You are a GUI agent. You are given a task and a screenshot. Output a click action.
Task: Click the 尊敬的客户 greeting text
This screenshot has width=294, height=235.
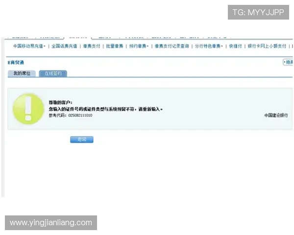60,102
